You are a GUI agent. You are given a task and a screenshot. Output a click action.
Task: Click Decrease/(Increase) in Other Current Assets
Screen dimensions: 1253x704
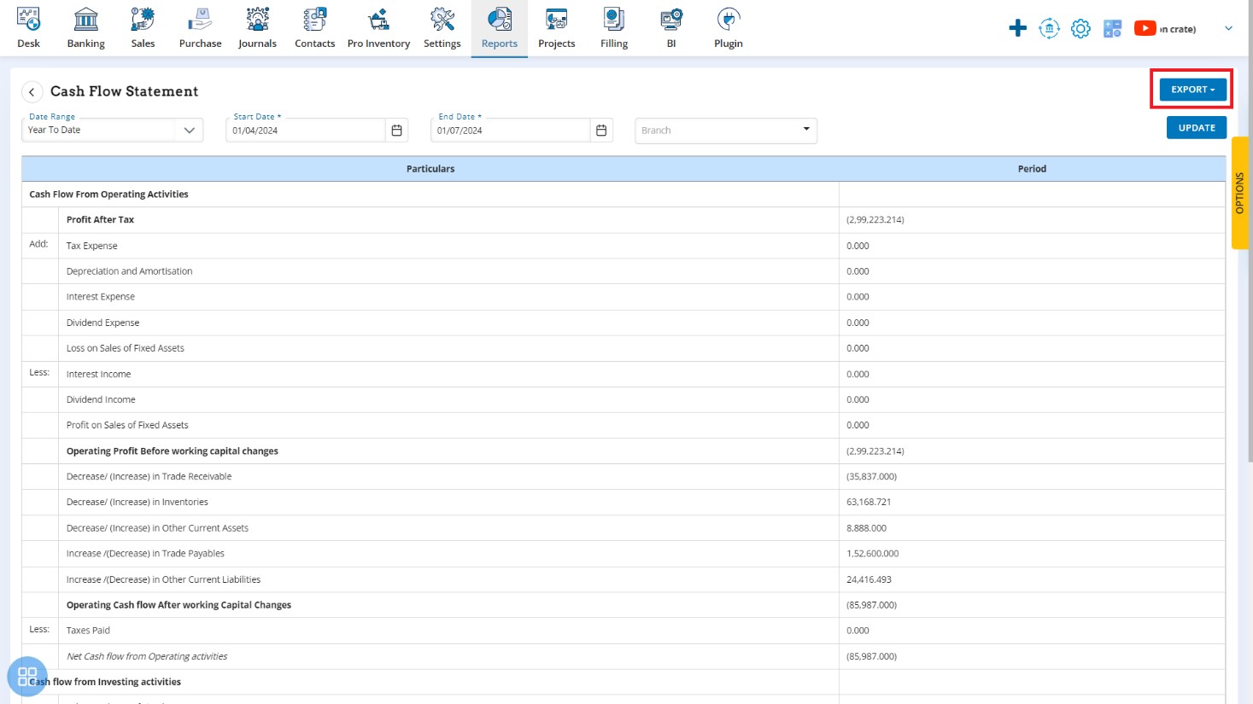pyautogui.click(x=157, y=528)
